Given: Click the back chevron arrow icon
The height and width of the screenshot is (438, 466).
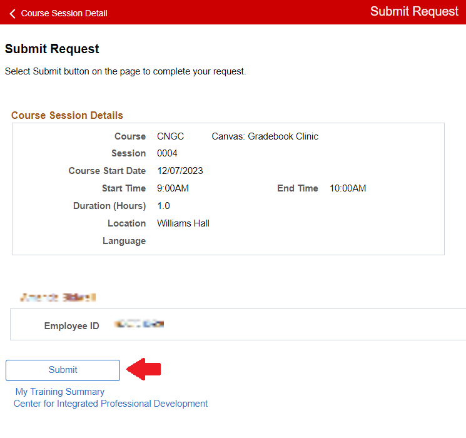Looking at the screenshot, I should click(x=13, y=13).
